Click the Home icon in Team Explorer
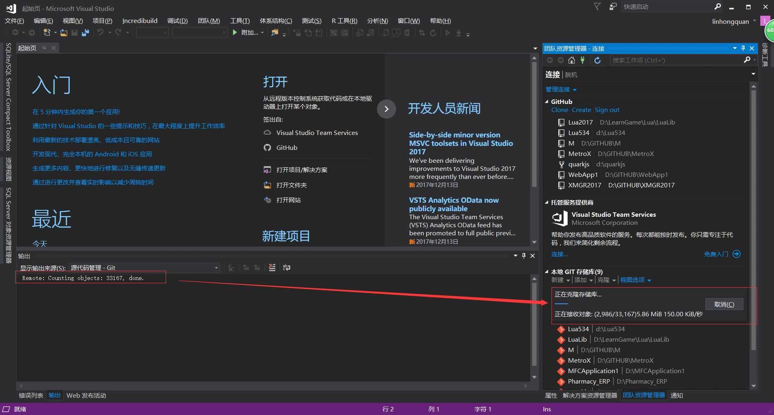Screen dimensions: 774x415 572,60
